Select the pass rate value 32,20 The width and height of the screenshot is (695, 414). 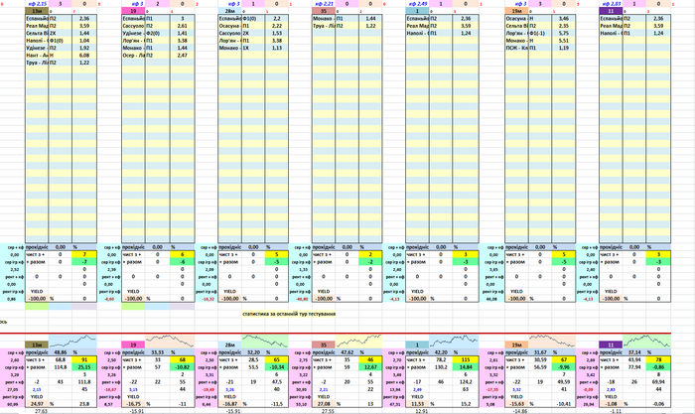(253, 352)
